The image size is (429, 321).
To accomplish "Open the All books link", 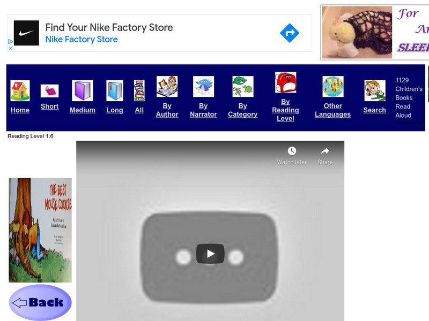I will pos(139,110).
